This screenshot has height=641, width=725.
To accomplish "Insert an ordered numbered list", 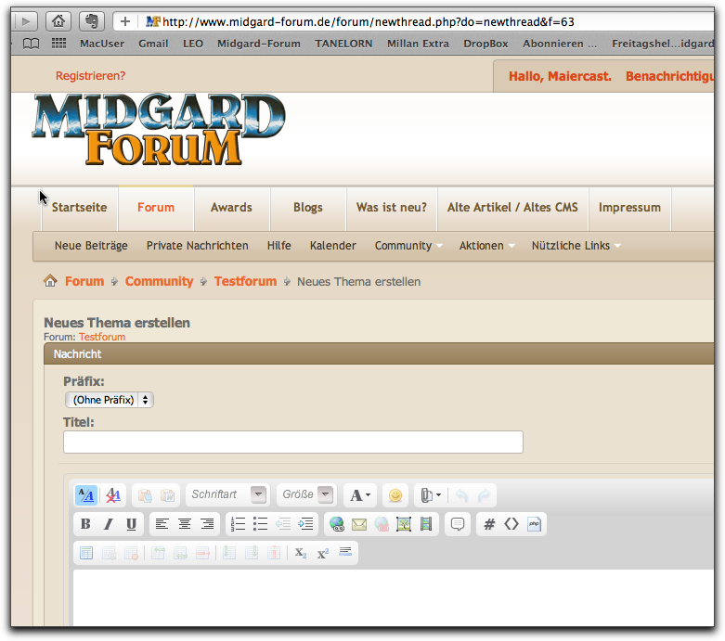I will 239,524.
